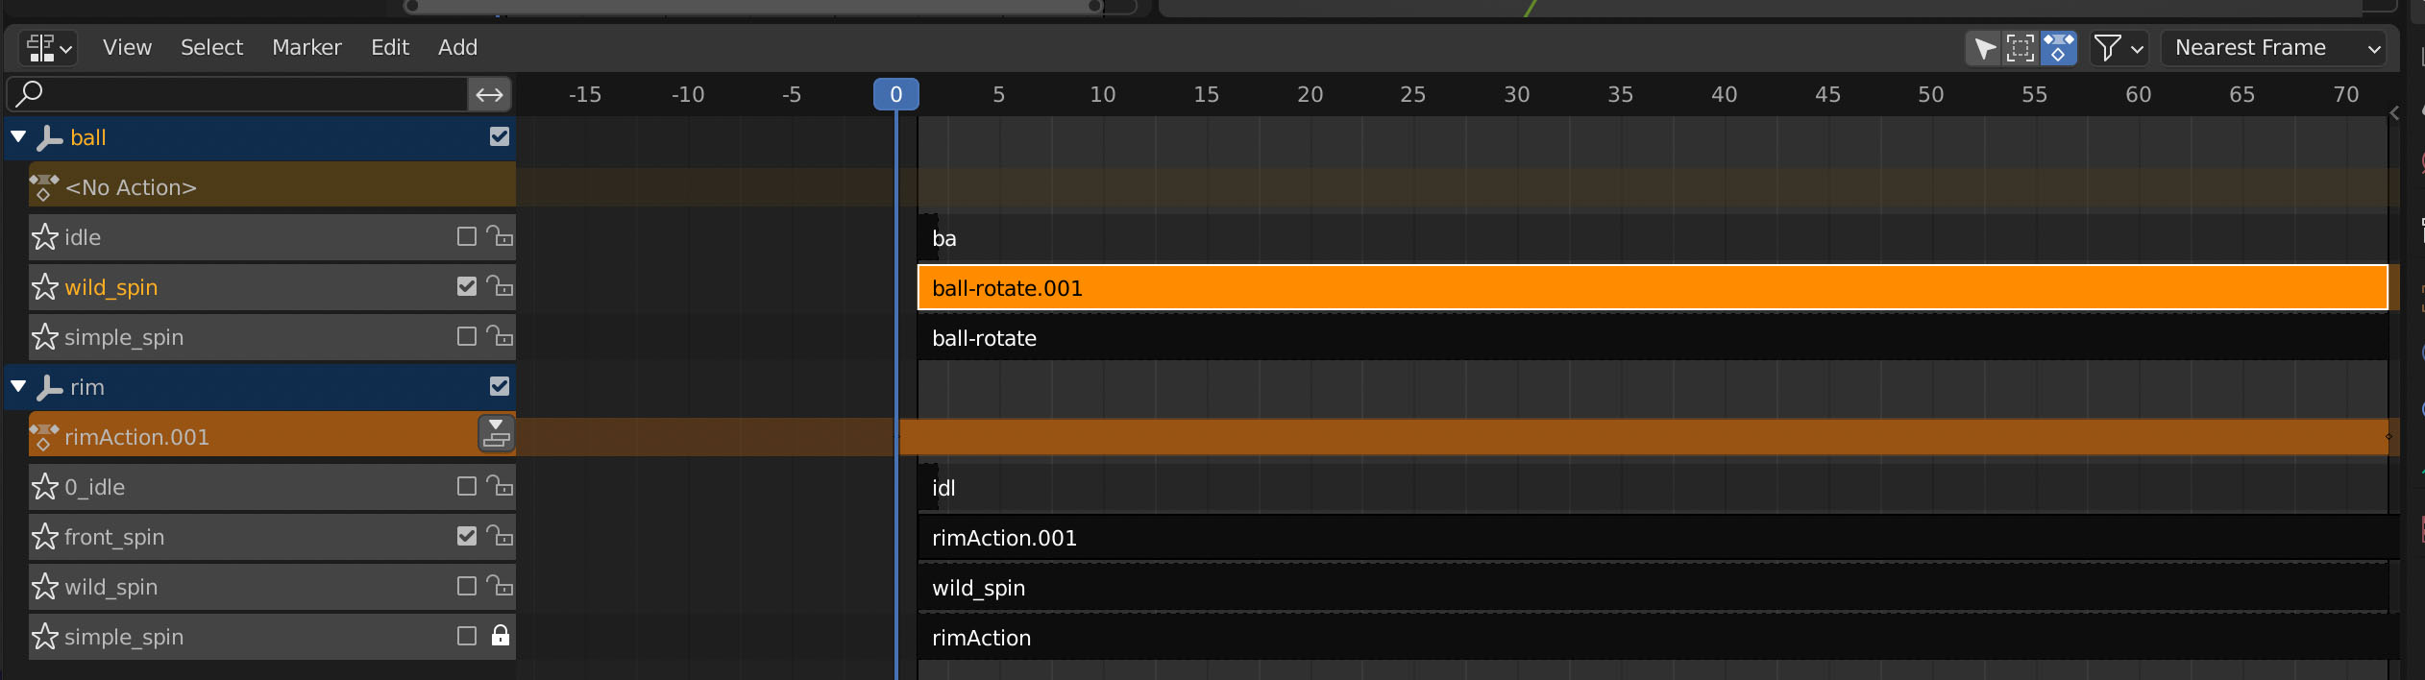Open the editor type dropdown icon
The image size is (2425, 680).
pyautogui.click(x=48, y=47)
